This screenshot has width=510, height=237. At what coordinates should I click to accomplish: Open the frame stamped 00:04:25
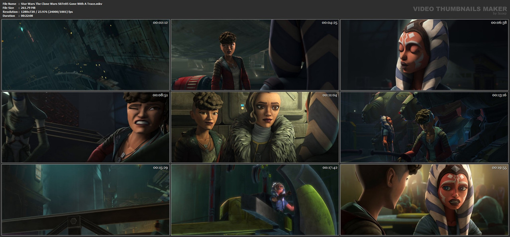pyautogui.click(x=255, y=55)
